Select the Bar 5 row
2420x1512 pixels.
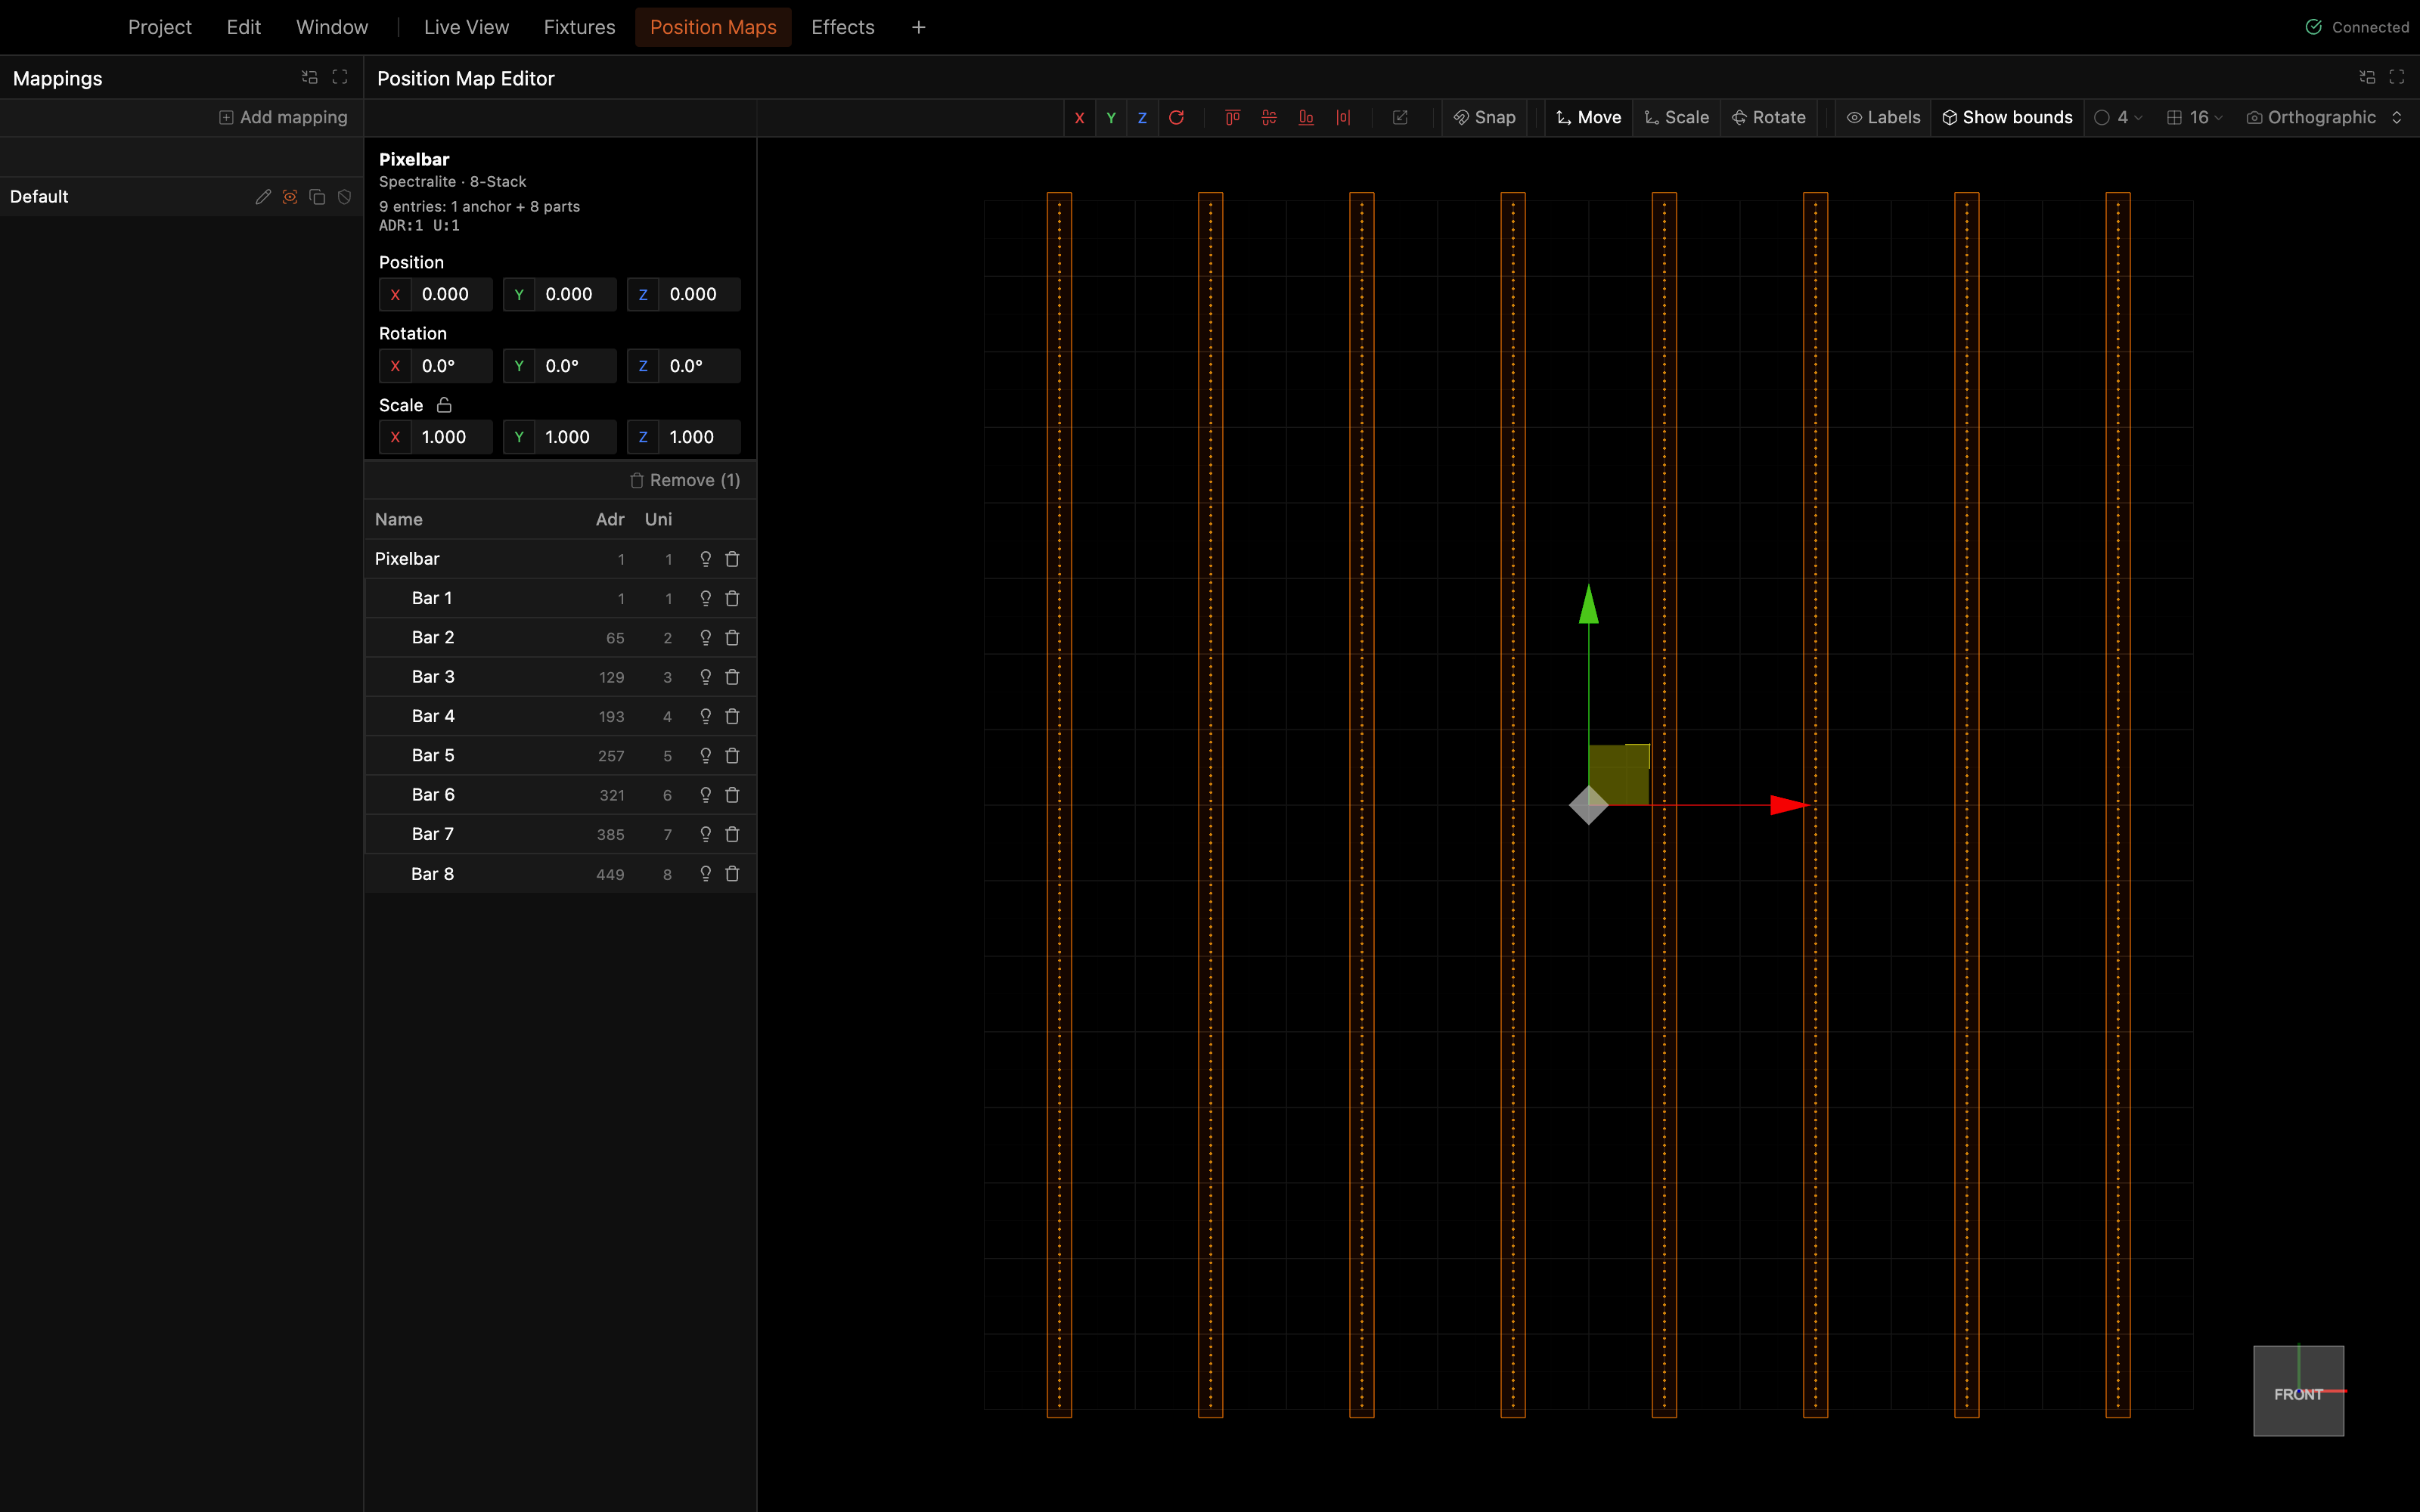560,756
